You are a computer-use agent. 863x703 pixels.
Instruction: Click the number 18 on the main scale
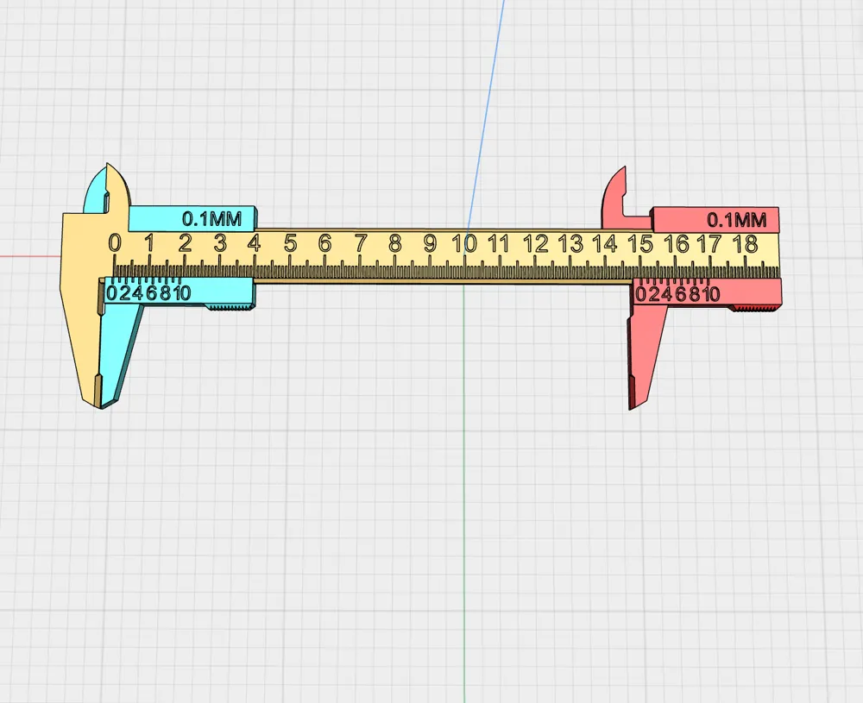743,243
